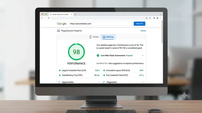The image size is (202, 113).
Task: Click the CLS value 0.01
Action: (x=142, y=70)
